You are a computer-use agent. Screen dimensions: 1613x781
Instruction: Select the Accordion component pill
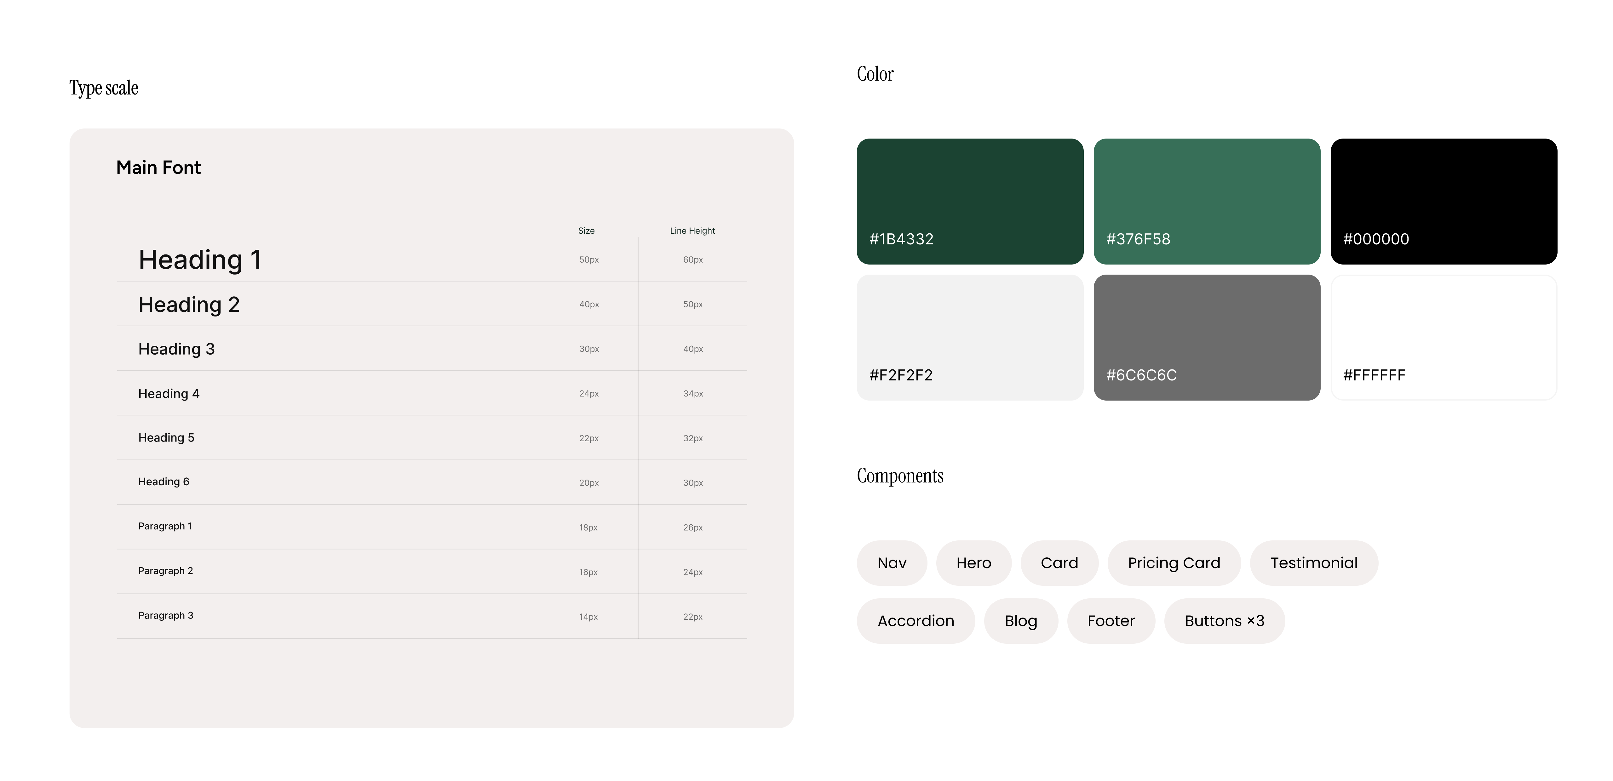pos(916,621)
